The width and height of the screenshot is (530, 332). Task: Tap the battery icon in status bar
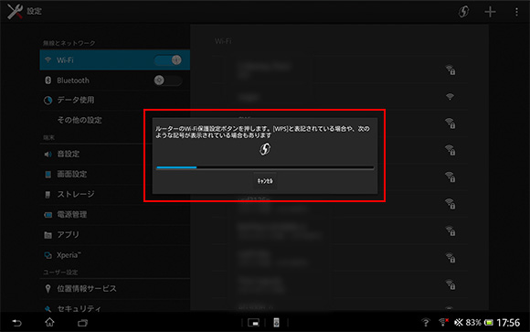[x=489, y=323]
